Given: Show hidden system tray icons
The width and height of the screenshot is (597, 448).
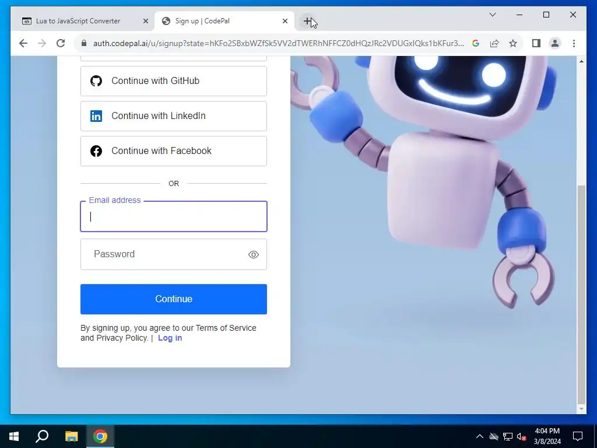Looking at the screenshot, I should click(480, 436).
